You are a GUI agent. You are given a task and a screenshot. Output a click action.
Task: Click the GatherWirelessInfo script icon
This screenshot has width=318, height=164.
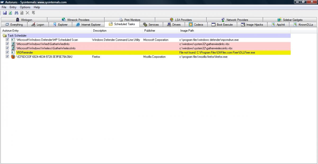pos(13,48)
